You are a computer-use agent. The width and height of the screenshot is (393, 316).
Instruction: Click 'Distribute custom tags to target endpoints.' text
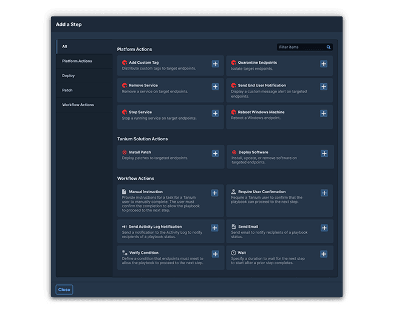point(159,68)
